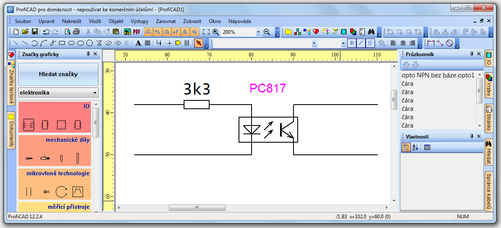Expand dimension toolbar overflow arrow
501x228 pixels.
[x=457, y=43]
